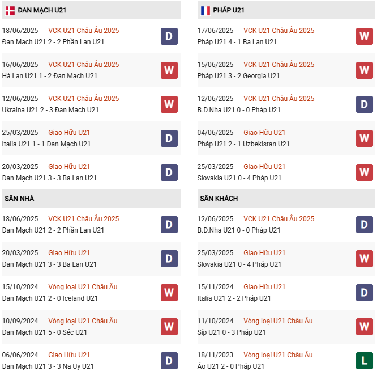Image resolution: width=377 pixels, height=375 pixels.
Task: Click the D badge for Đan Mạch 2-2 Phần Lan in top section
Action: click(169, 36)
